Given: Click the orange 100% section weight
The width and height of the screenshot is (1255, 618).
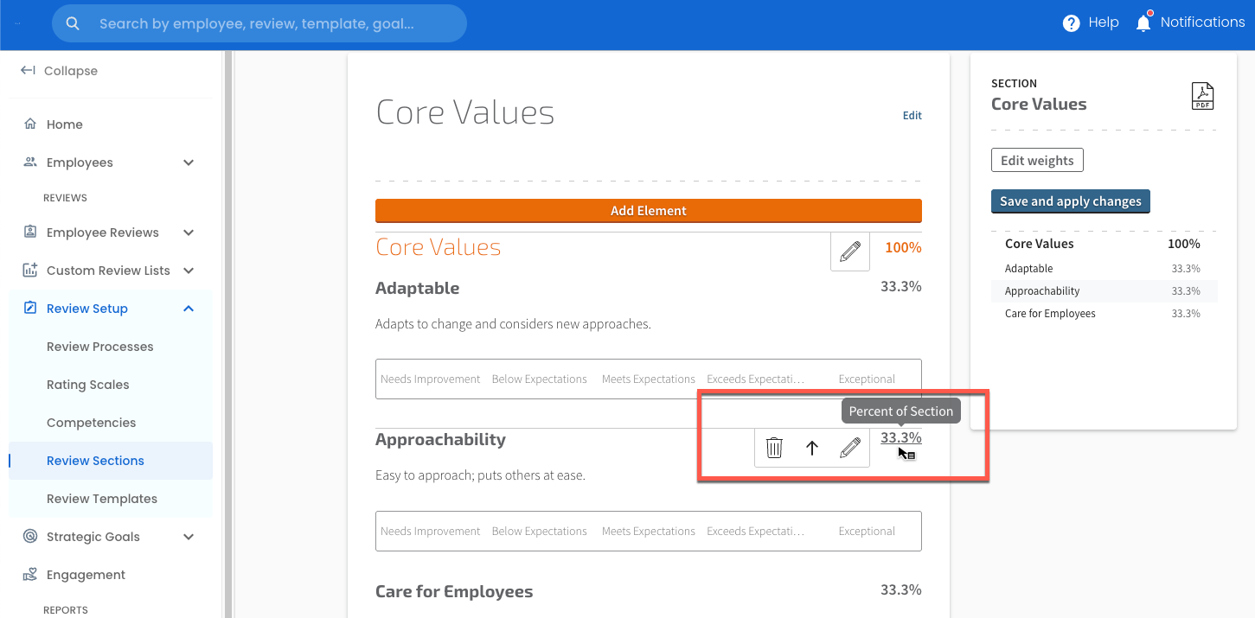Looking at the screenshot, I should click(x=903, y=247).
